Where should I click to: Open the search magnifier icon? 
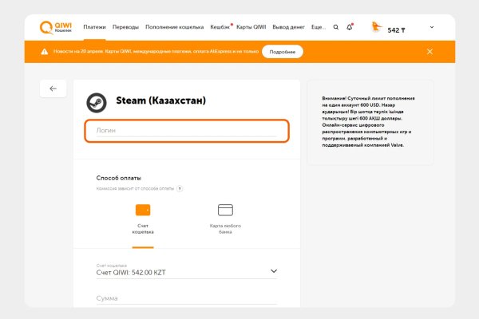point(335,27)
